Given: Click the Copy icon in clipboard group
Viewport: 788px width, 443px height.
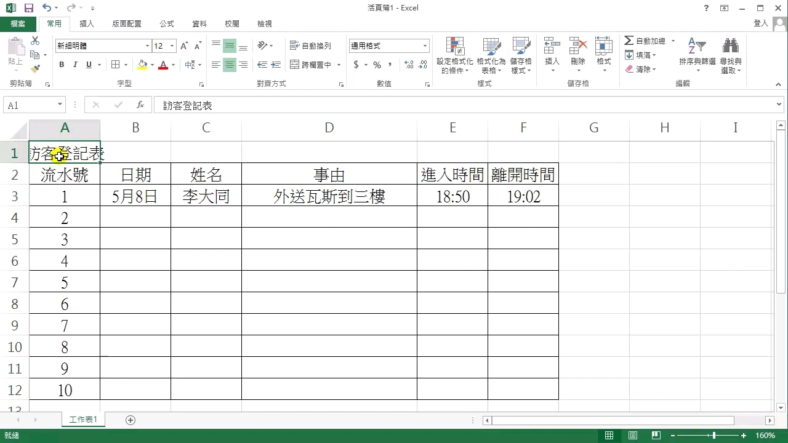Looking at the screenshot, I should [x=35, y=55].
